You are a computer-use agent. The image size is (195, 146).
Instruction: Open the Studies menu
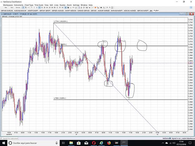(x=62, y=5)
